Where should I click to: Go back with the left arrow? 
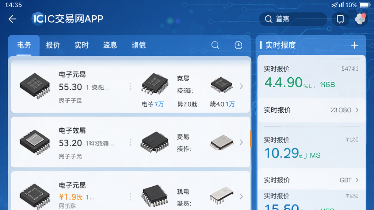pyautogui.click(x=12, y=19)
